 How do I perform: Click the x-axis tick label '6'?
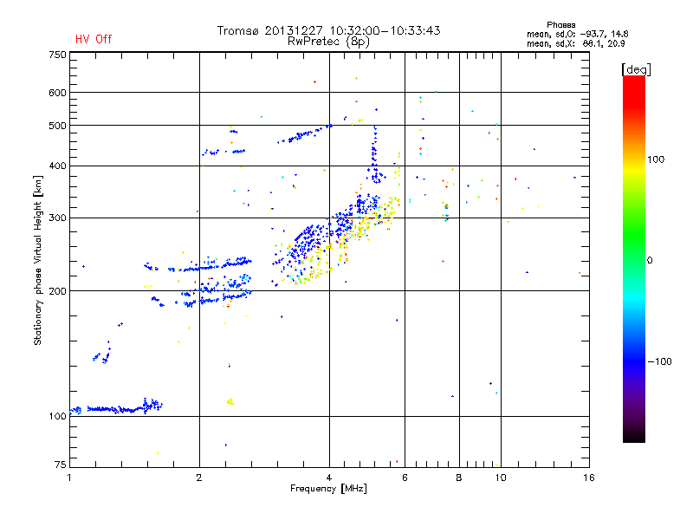pos(405,478)
